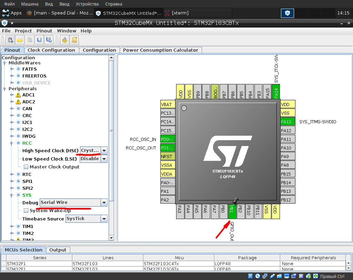Screen dimensions: 353x280
Task: Click the BOOT0 pin on the chip
Action: [215, 92]
